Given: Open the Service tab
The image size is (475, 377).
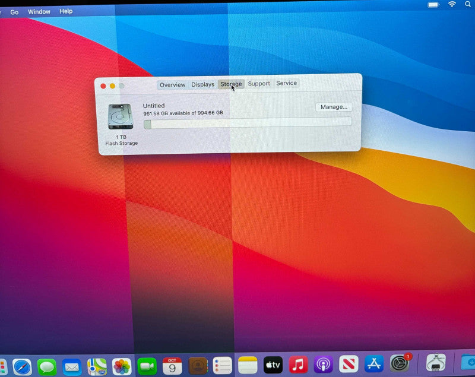Looking at the screenshot, I should (x=286, y=83).
